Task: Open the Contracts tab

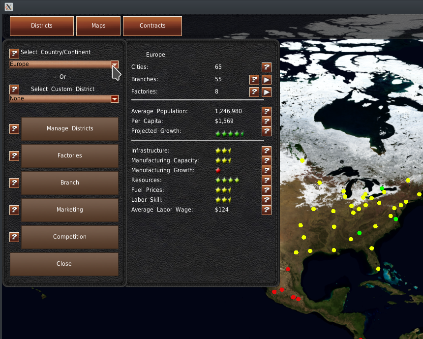Action: click(152, 26)
